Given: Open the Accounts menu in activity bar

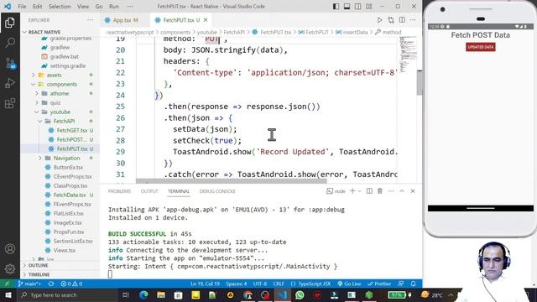Looking at the screenshot, I should (x=10, y=249).
